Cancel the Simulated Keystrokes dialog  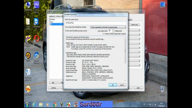coord(122,85)
